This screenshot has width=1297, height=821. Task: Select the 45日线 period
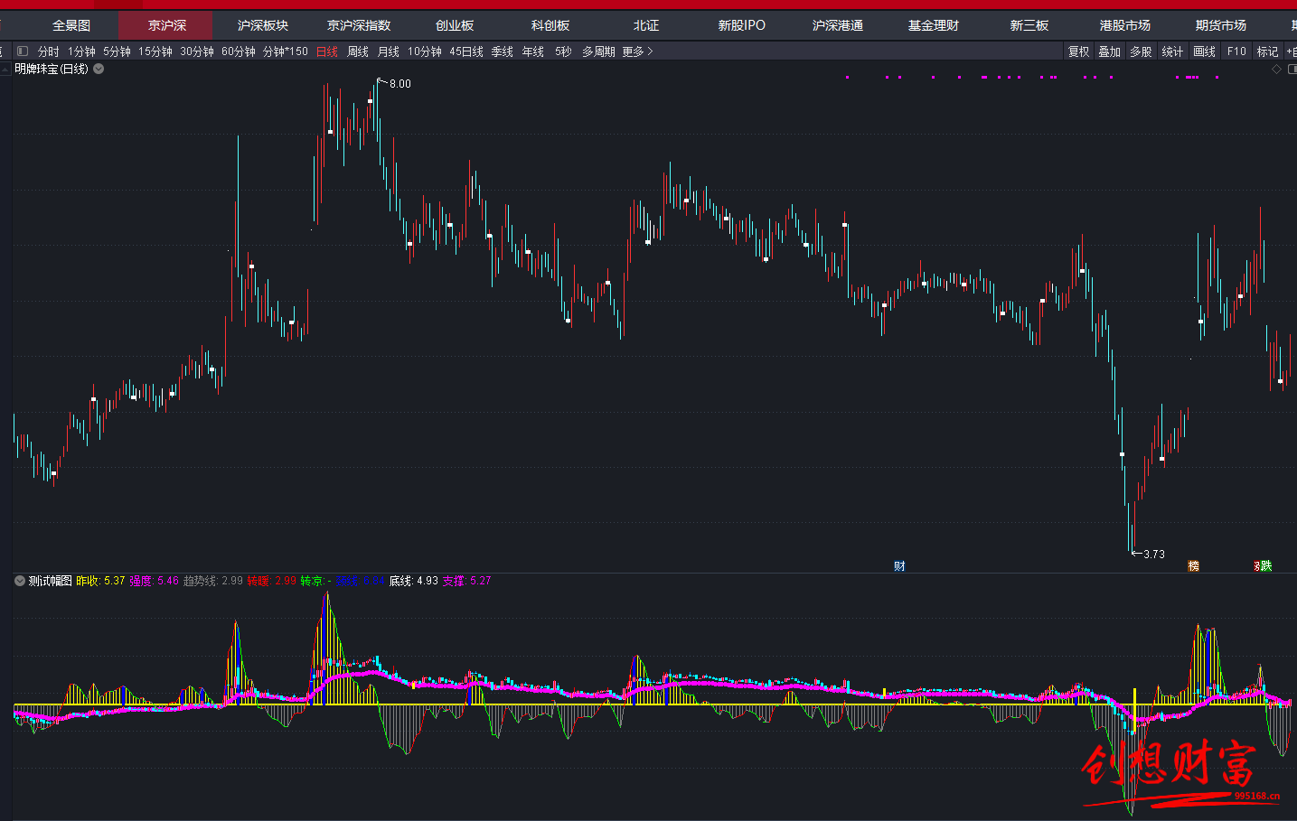pos(466,51)
